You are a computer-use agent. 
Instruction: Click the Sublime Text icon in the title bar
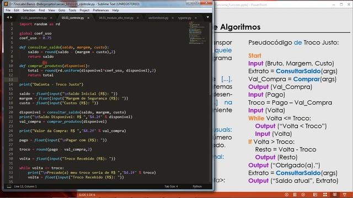[x=6, y=4]
